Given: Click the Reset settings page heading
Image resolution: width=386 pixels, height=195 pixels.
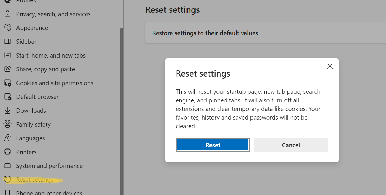Looking at the screenshot, I should [172, 9].
